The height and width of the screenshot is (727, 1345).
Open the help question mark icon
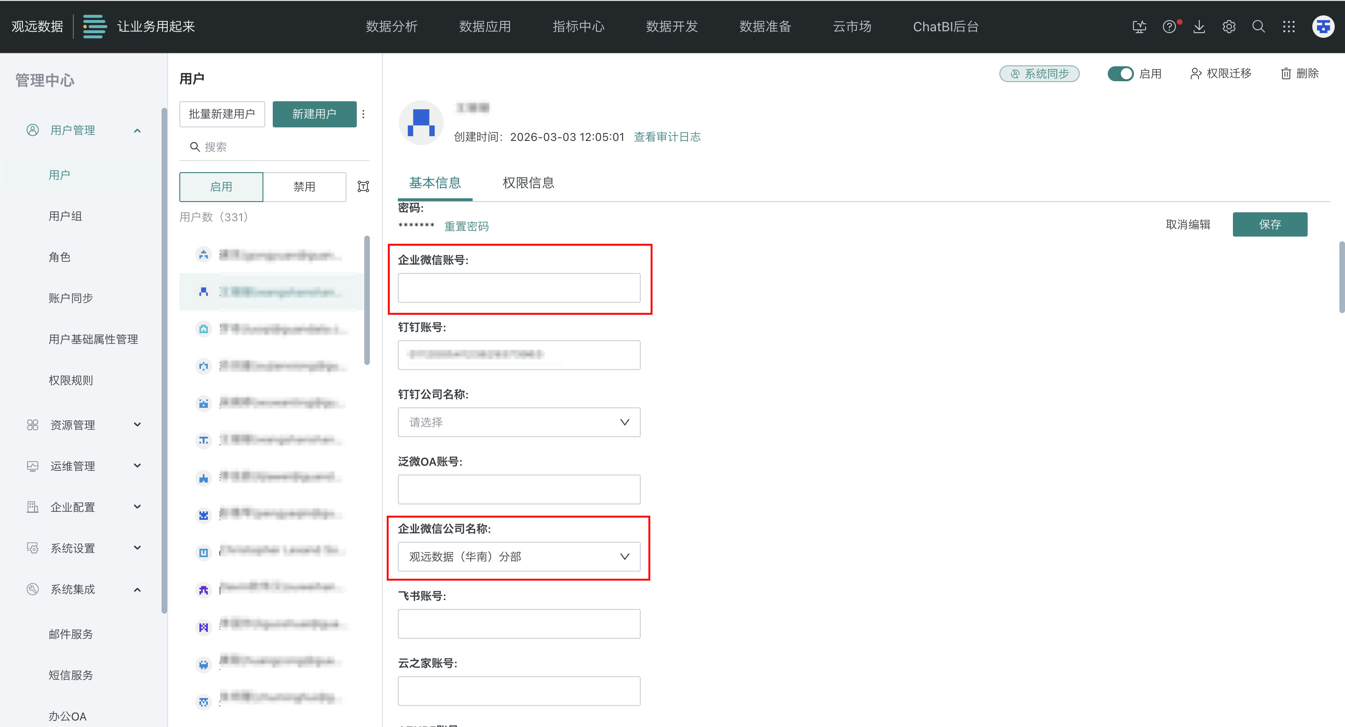coord(1169,27)
